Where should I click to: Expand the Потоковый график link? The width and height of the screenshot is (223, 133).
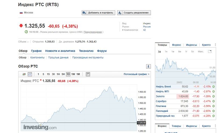point(136,74)
